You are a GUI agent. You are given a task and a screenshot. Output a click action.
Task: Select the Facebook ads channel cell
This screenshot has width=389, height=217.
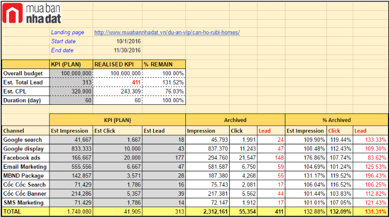click(22, 157)
